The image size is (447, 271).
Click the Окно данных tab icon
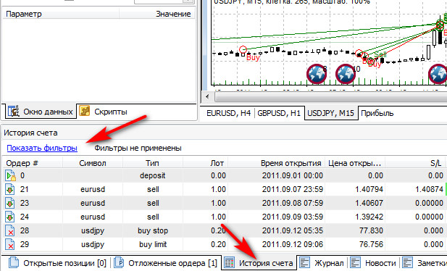(13, 111)
